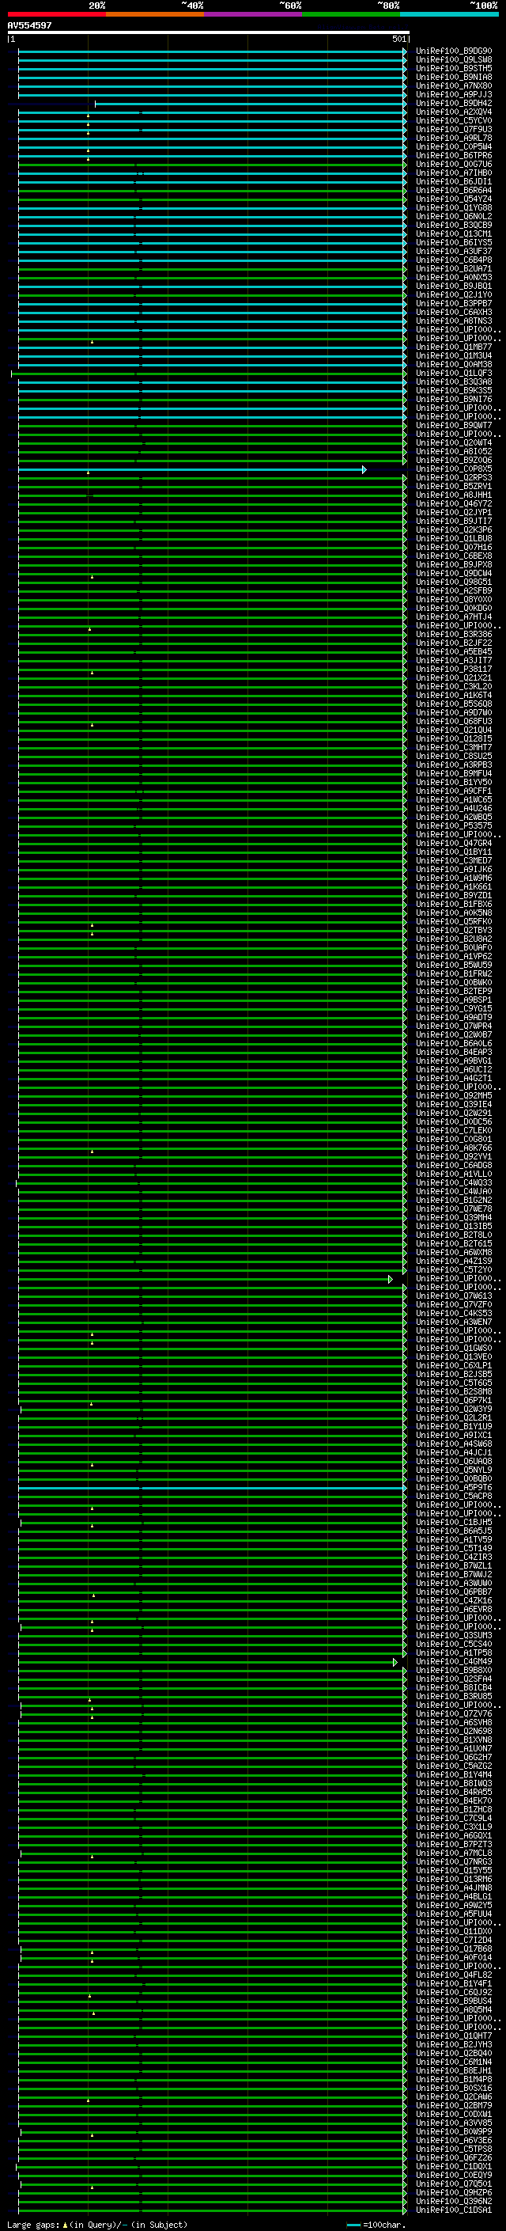The image size is (506, 2231).
Task: Select label UniRef100_C1DSA1
Action: [454, 2210]
